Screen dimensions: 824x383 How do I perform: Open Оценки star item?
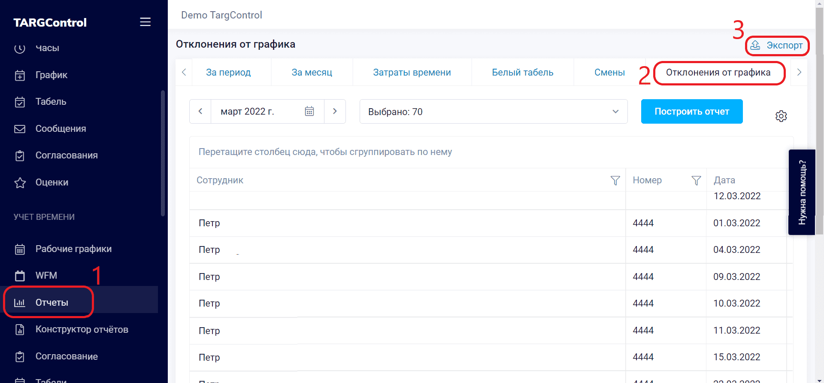click(51, 182)
